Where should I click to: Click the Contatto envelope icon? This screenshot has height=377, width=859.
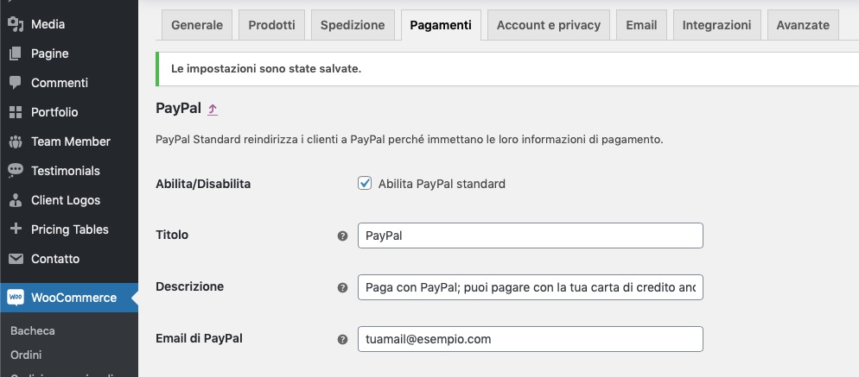coord(16,259)
